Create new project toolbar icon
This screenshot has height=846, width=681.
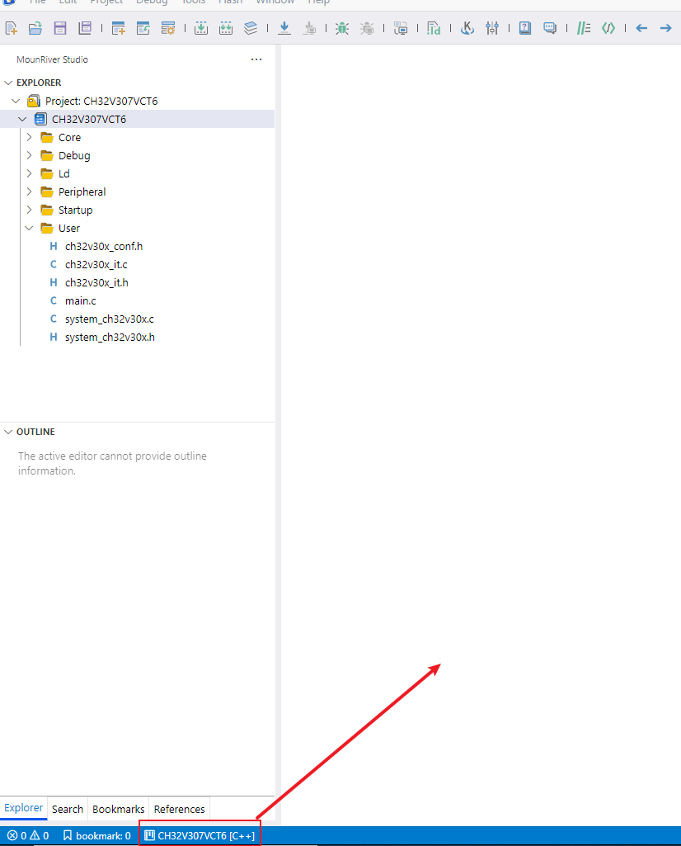coord(118,28)
